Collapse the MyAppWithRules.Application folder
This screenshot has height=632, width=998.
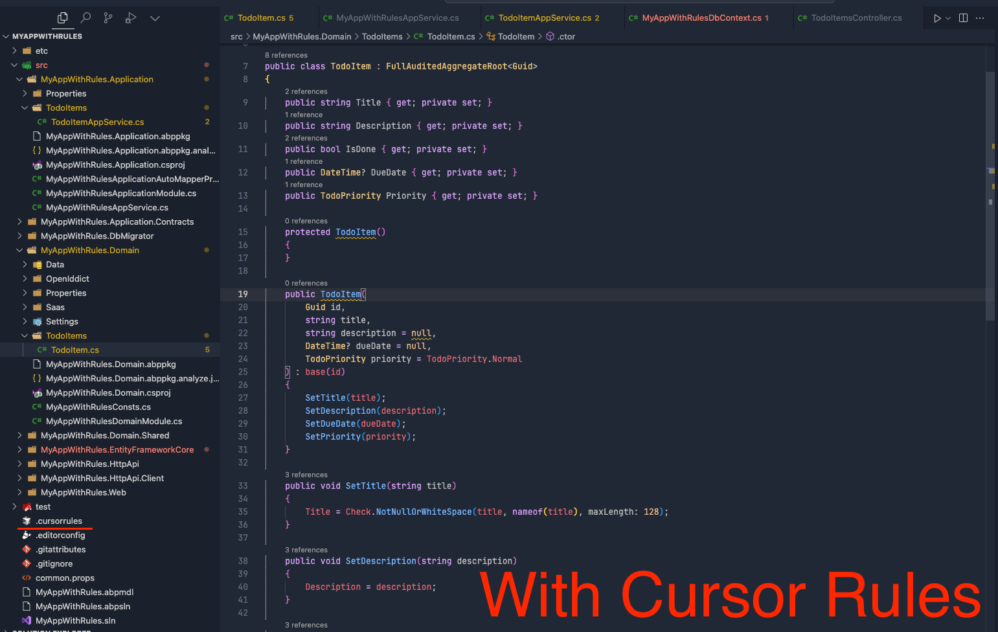tap(19, 79)
